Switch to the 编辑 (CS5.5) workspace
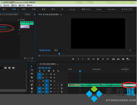 click(x=86, y=9)
